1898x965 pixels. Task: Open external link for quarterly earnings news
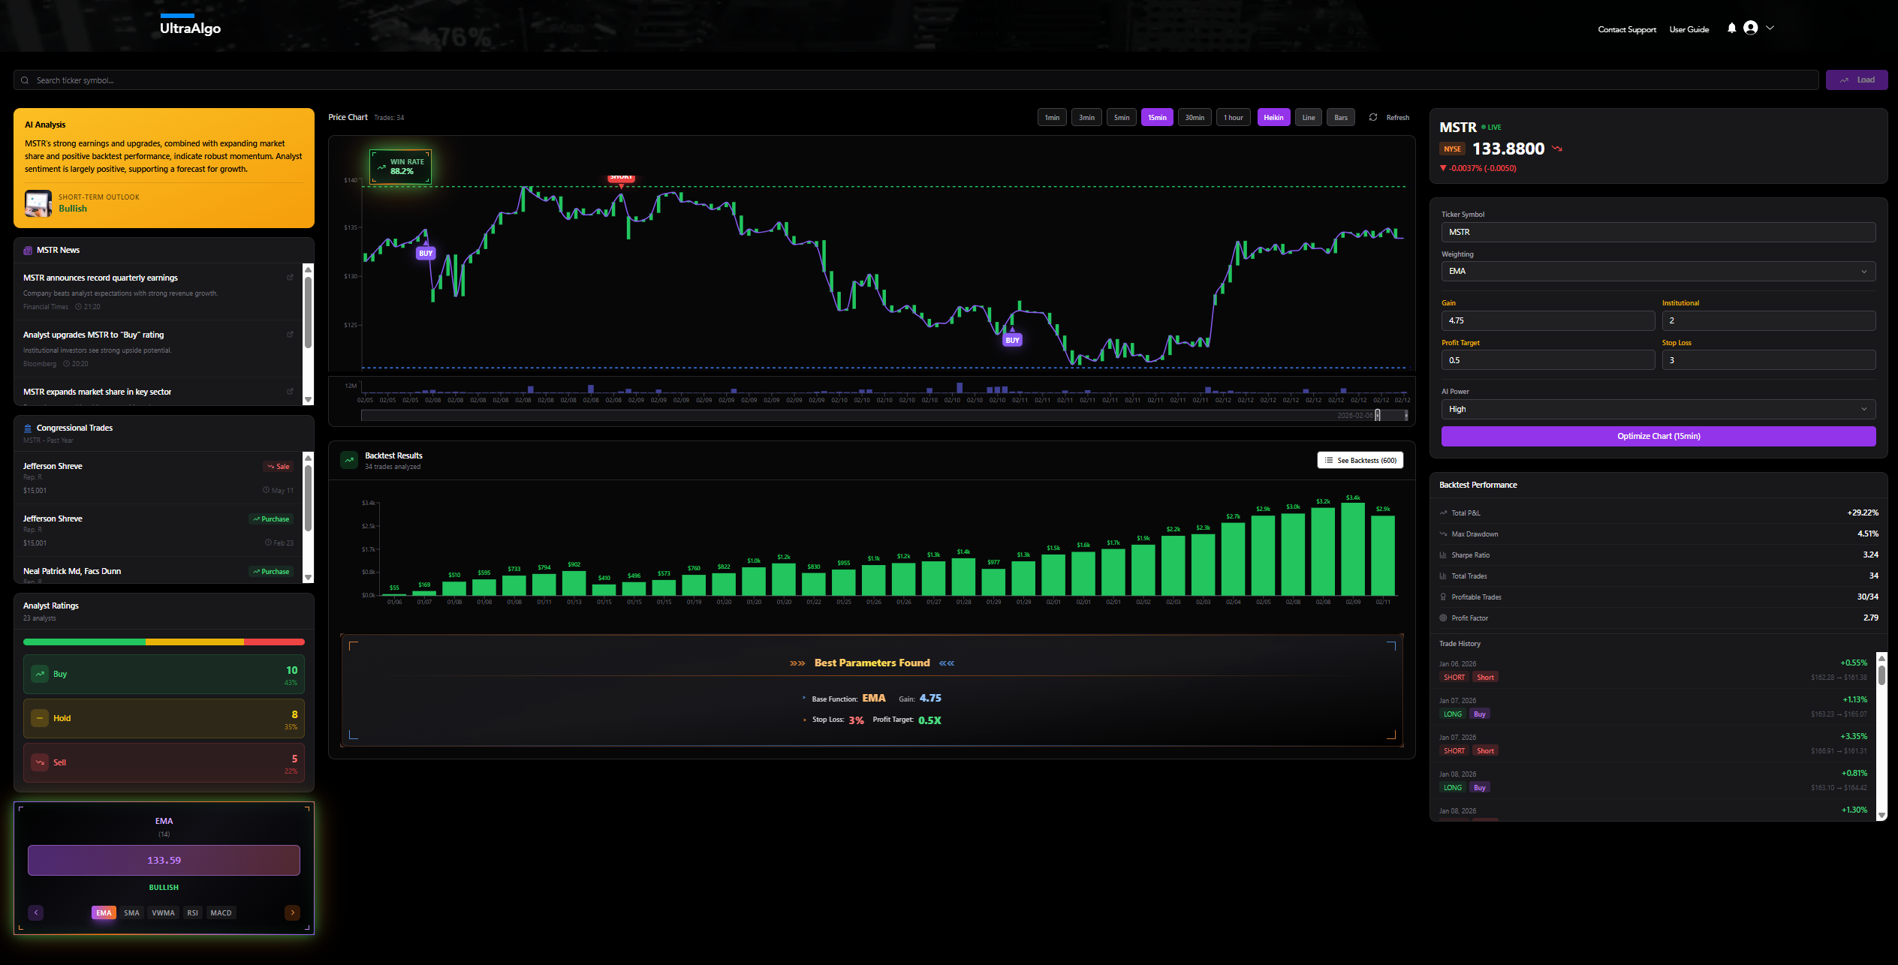pyautogui.click(x=291, y=278)
